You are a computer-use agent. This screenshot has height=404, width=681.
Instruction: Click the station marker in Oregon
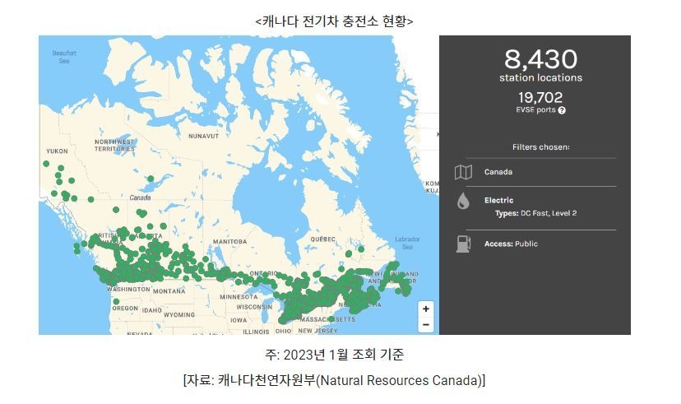[x=116, y=301]
